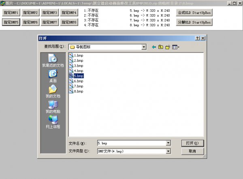
Task: Click the 文件名 text input field
Action: [x=131, y=143]
